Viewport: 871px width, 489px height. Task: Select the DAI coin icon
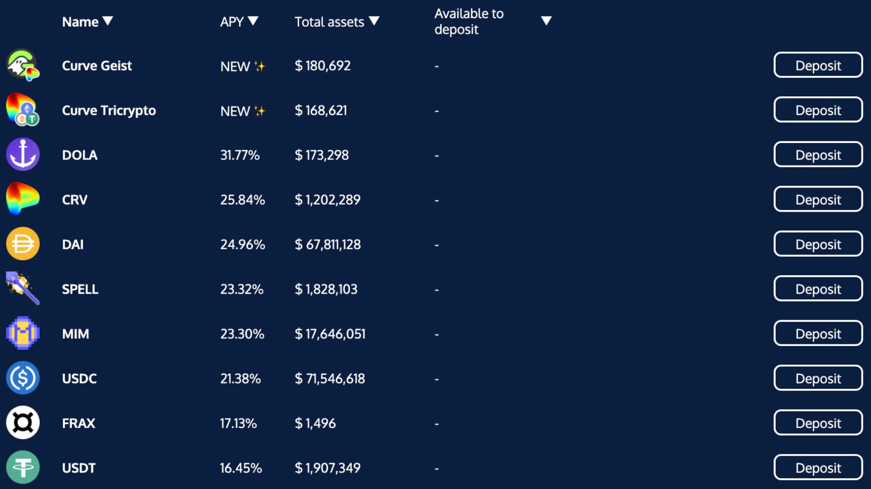pyautogui.click(x=23, y=244)
